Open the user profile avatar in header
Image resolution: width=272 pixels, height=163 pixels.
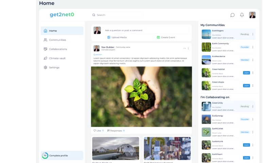(252, 15)
